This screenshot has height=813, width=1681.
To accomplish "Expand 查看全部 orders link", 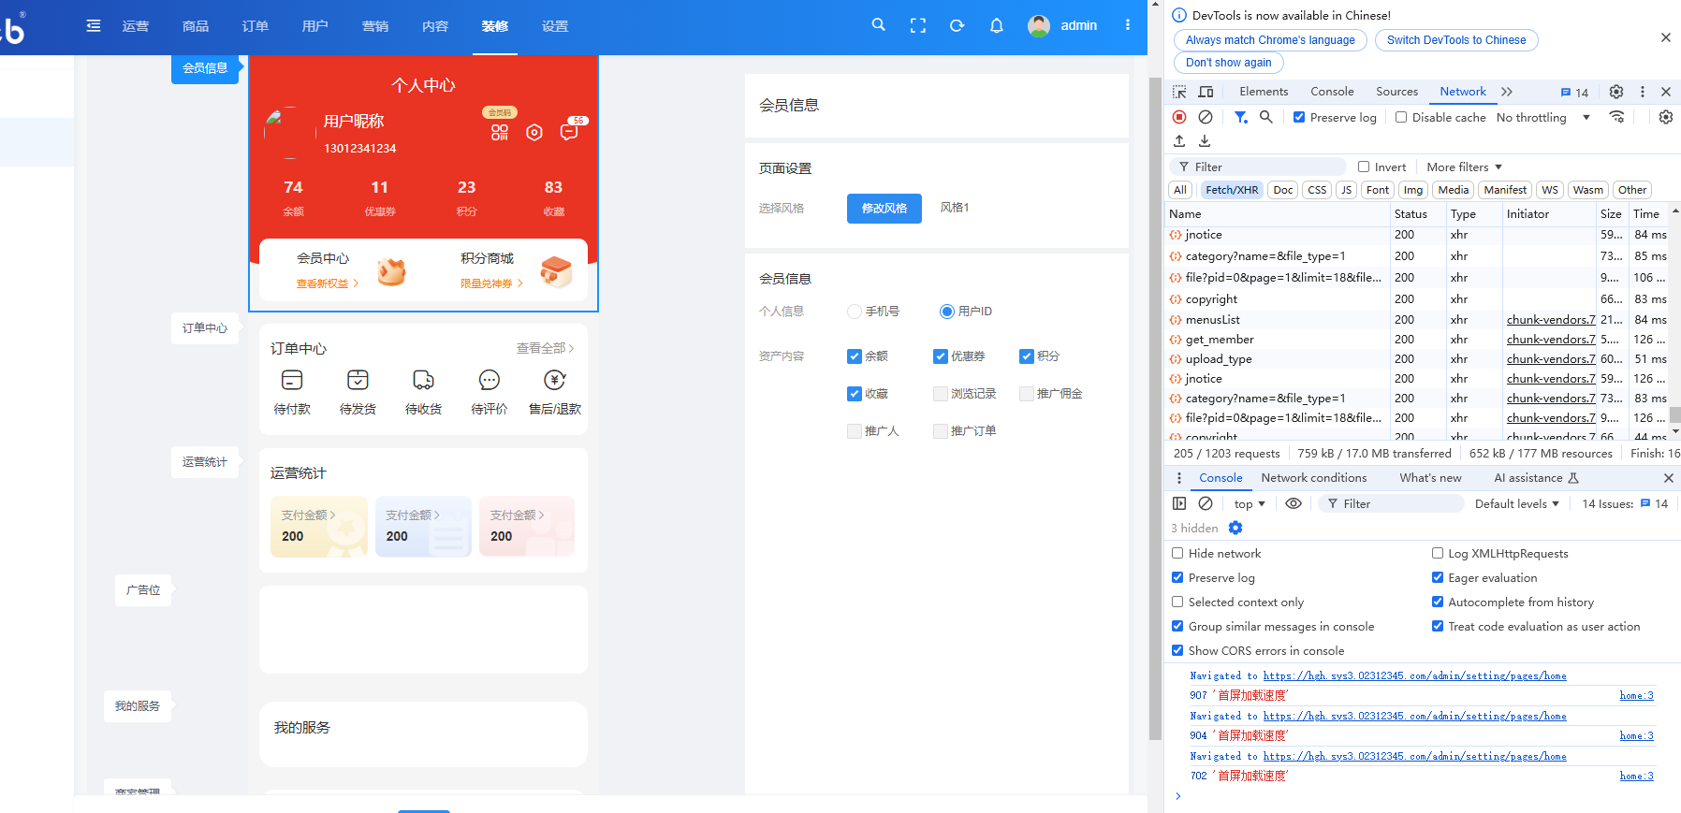I will click(545, 348).
